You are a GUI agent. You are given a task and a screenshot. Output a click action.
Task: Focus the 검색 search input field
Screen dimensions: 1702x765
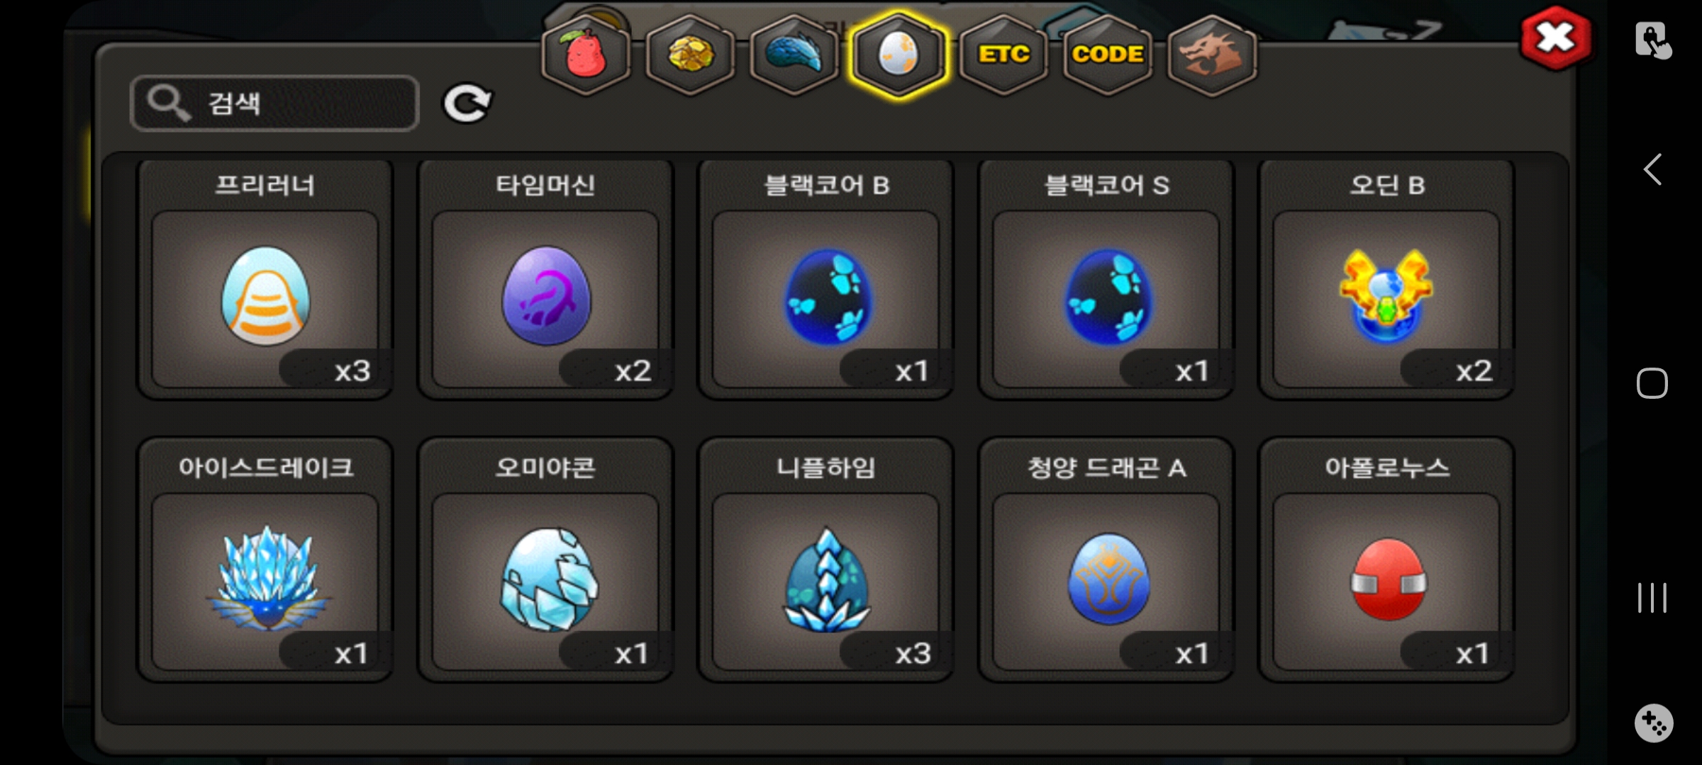pos(275,103)
